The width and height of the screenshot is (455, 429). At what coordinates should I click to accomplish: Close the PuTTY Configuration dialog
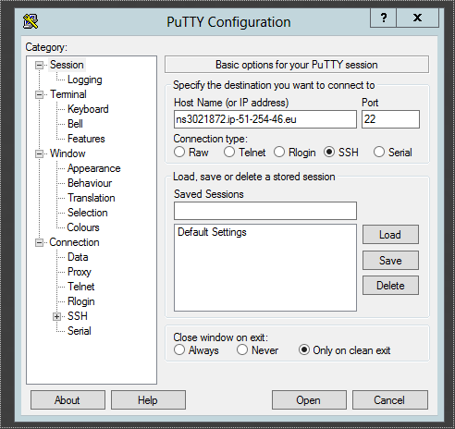click(x=417, y=18)
